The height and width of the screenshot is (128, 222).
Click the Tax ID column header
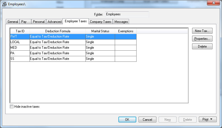[x=20, y=31]
